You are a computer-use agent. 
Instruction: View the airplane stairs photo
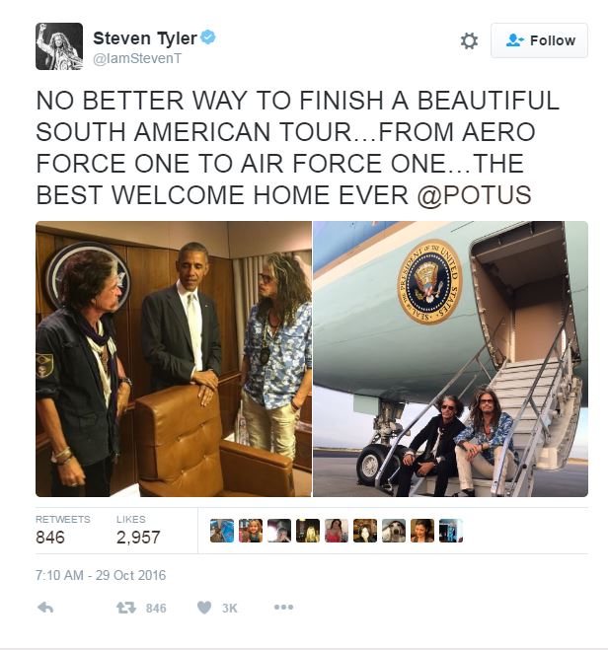coord(450,359)
